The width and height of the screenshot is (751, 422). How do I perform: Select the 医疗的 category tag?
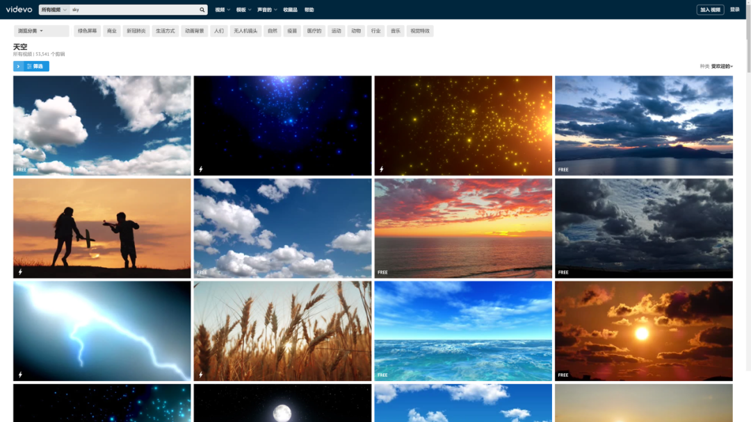(x=314, y=31)
